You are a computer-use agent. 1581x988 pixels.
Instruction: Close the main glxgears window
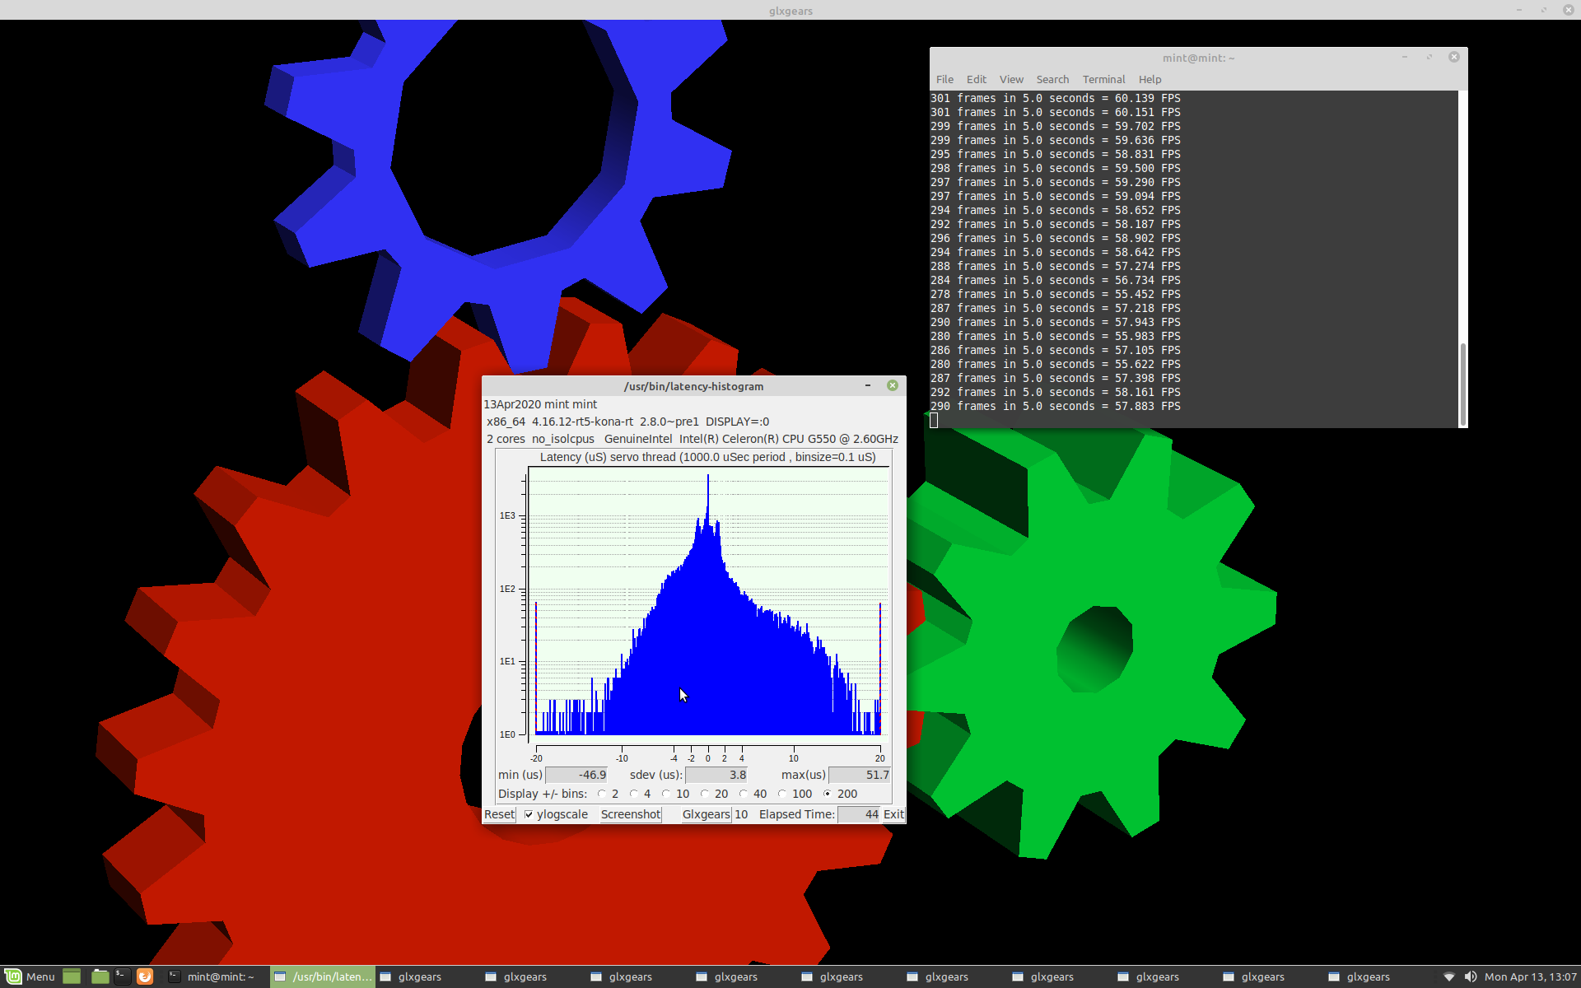(1569, 10)
